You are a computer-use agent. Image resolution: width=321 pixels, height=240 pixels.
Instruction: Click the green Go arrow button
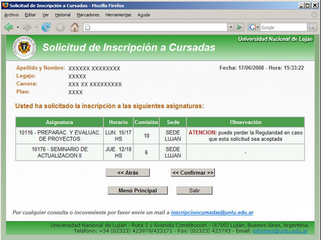(240, 27)
